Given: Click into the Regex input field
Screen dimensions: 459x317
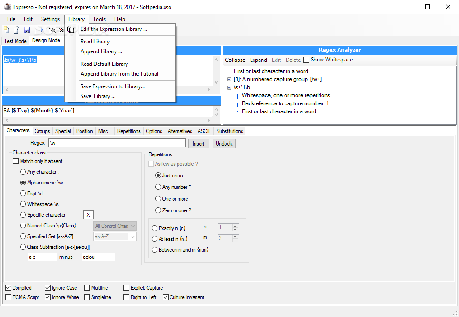Looking at the screenshot, I should click(117, 143).
